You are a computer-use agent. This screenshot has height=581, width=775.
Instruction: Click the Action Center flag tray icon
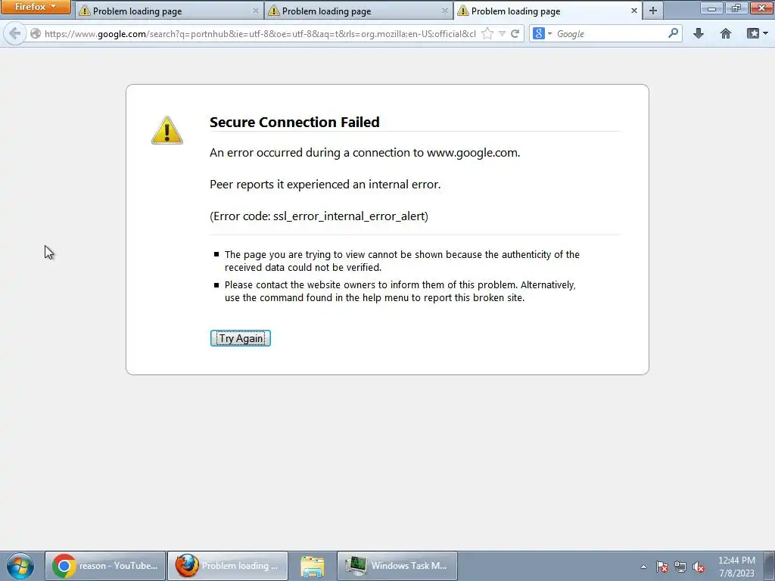coord(662,567)
